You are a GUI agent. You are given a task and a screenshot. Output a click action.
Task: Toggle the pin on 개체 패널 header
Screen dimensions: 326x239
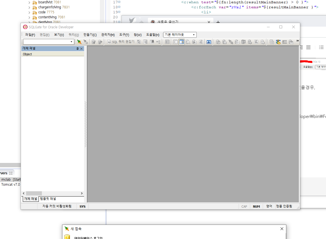[77, 49]
